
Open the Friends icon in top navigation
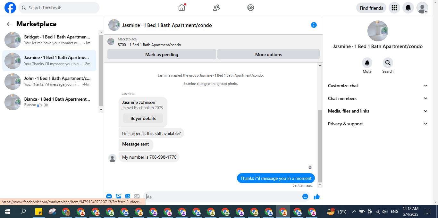point(216,8)
